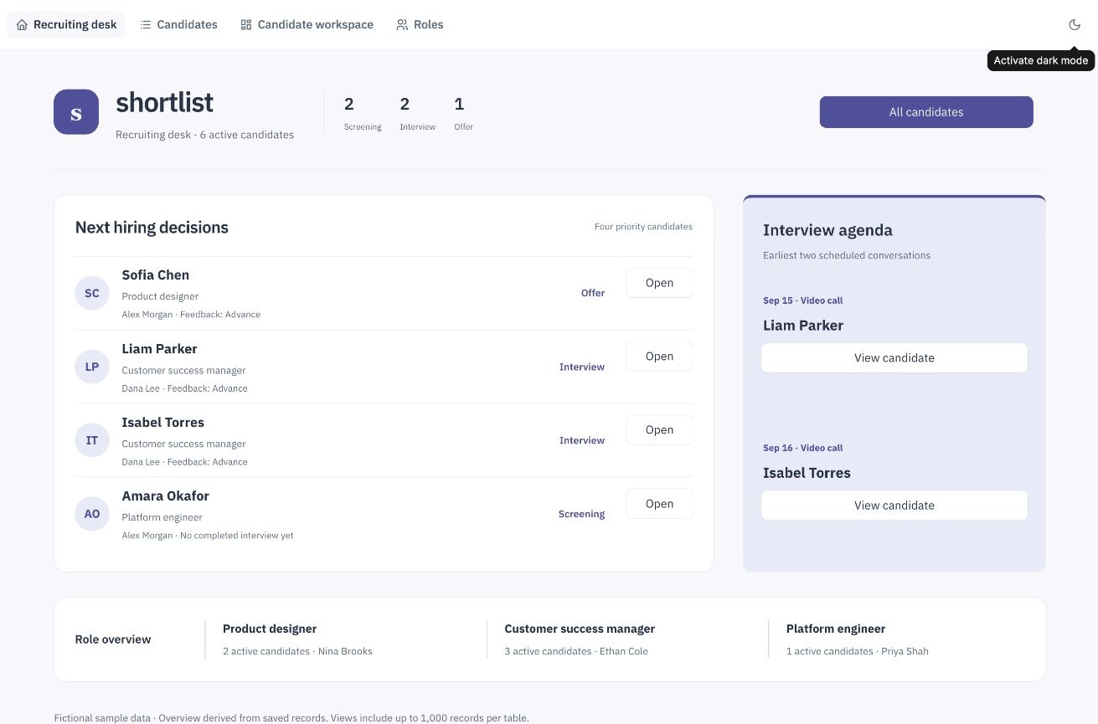Go to Candidate workspace tab

(307, 24)
